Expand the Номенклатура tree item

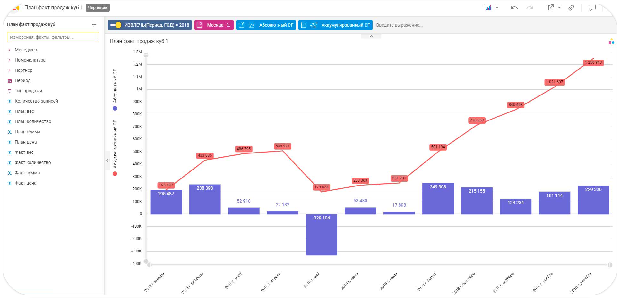pyautogui.click(x=10, y=60)
